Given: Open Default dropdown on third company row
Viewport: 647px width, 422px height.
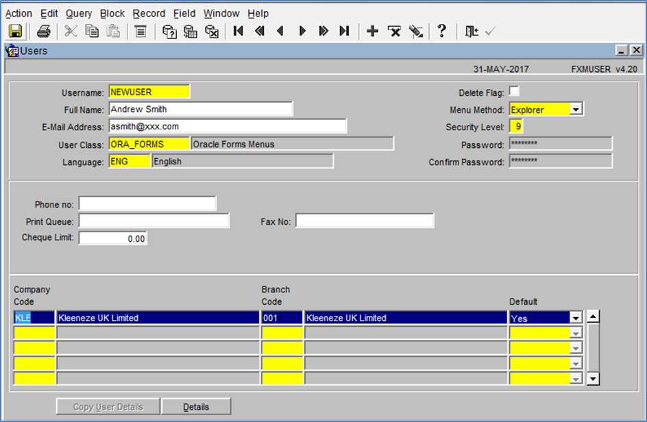Looking at the screenshot, I should coord(576,349).
